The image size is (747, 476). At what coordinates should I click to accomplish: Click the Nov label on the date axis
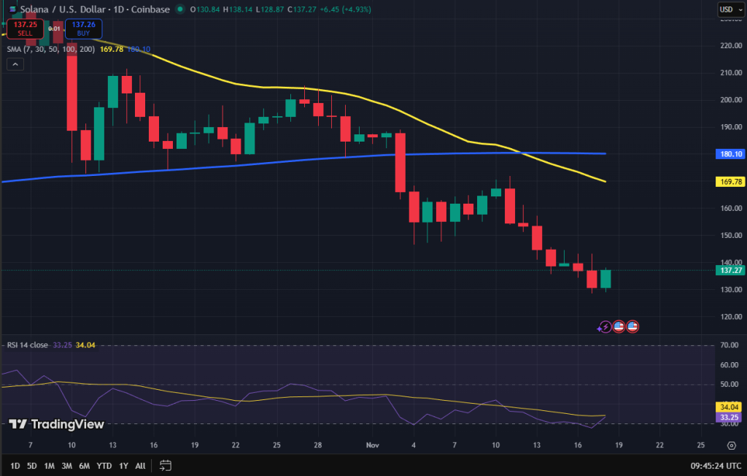[x=373, y=445]
